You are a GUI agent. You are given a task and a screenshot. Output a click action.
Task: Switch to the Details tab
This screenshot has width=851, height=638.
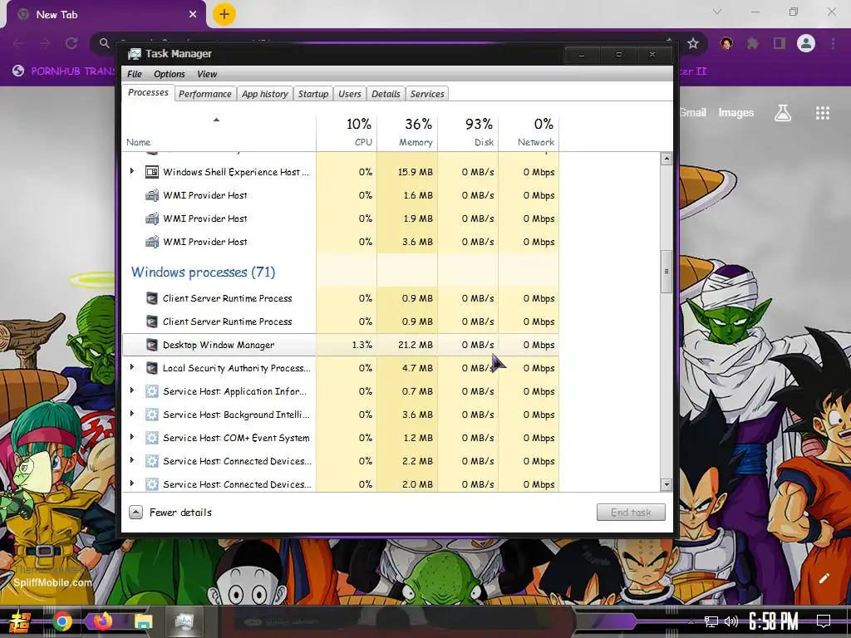(x=386, y=94)
